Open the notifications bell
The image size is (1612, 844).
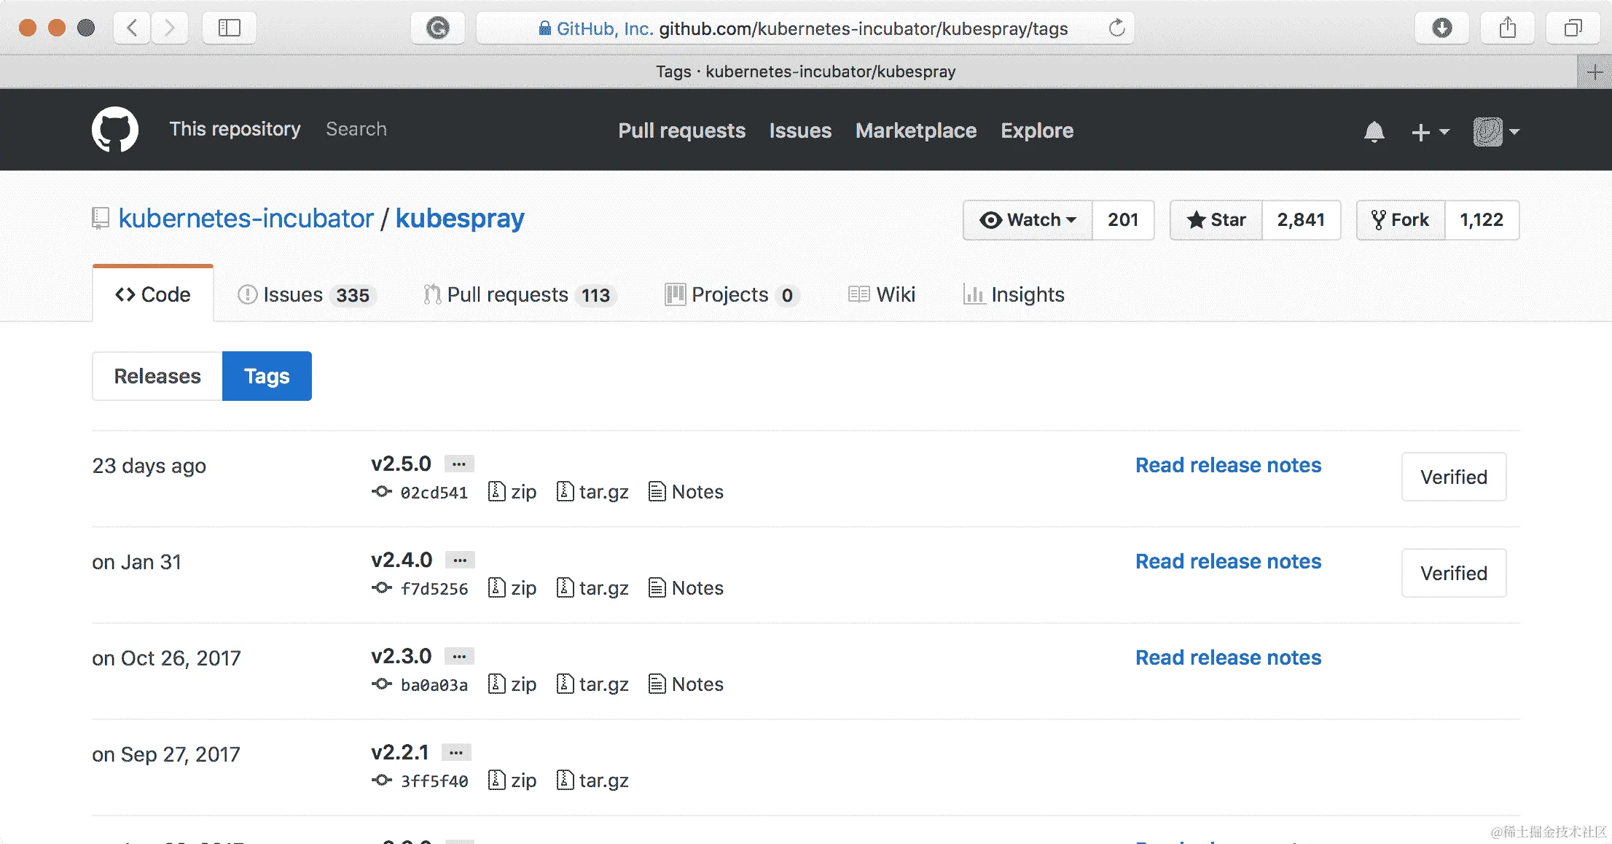[x=1374, y=132]
